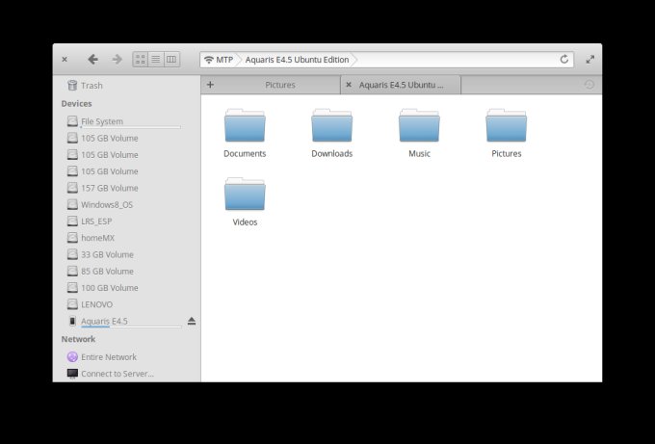This screenshot has height=444, width=655.
Task: Switch to list view
Action: (x=156, y=60)
